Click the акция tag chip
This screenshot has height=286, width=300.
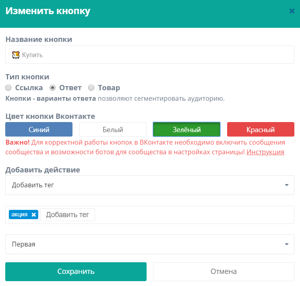click(20, 215)
